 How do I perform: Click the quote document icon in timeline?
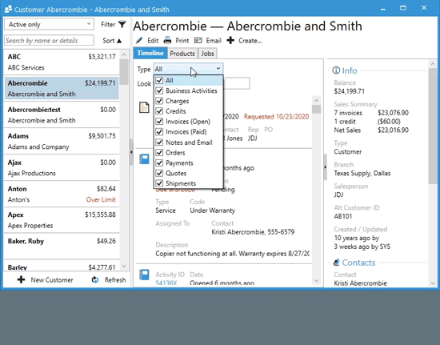tap(144, 107)
